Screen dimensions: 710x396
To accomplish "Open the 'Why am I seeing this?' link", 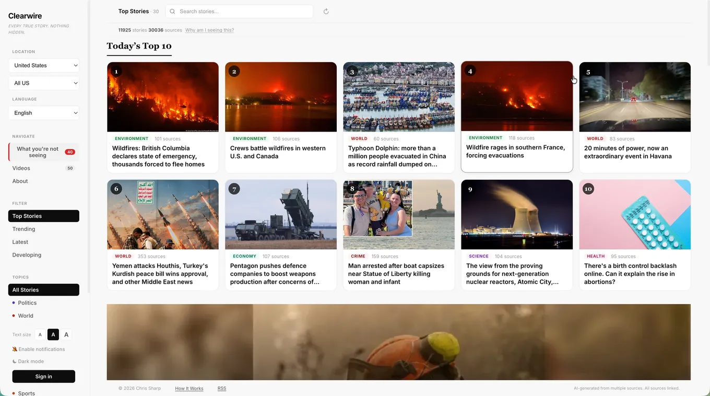I will coord(209,30).
